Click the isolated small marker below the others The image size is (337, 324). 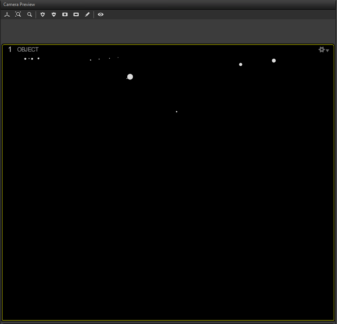[x=176, y=112]
